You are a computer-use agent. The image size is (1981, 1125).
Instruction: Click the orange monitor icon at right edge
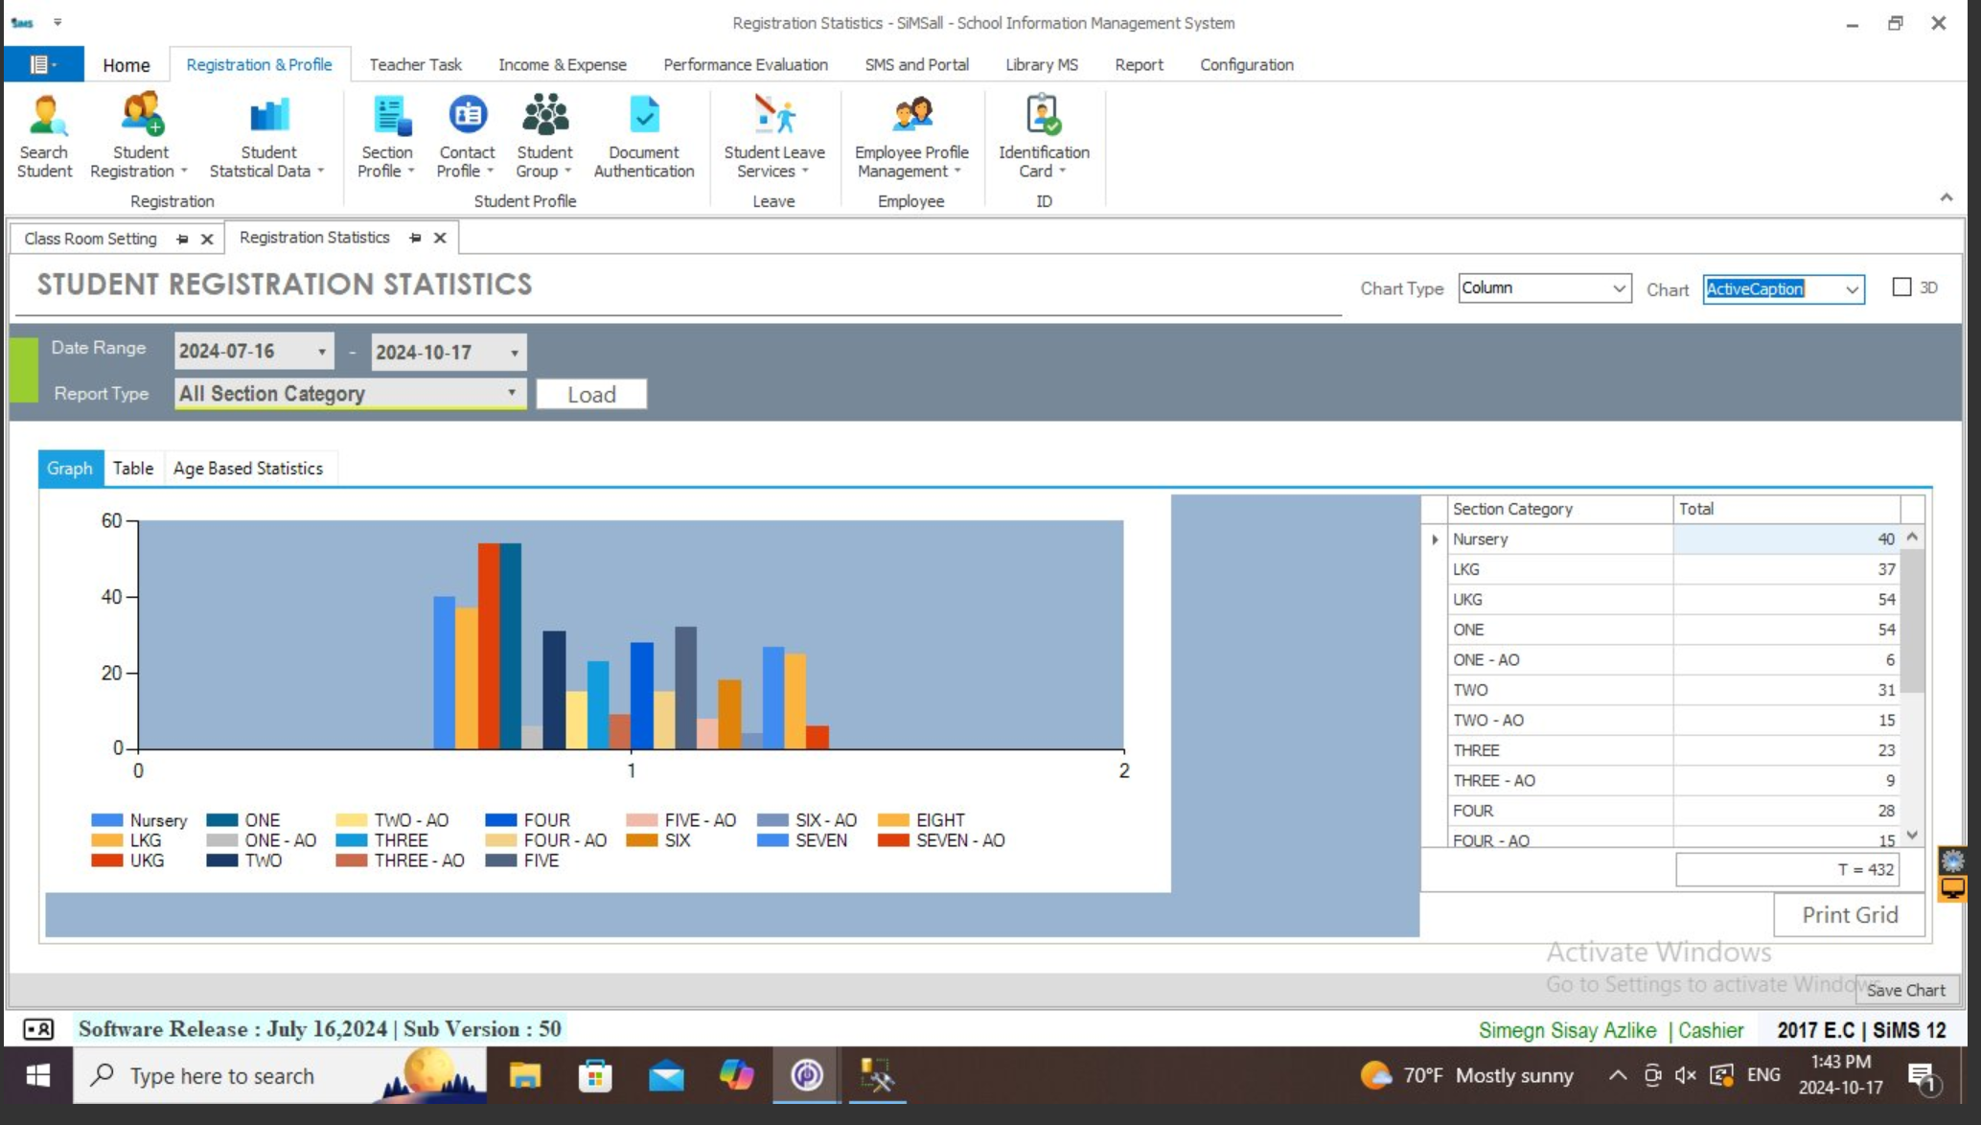pos(1952,888)
